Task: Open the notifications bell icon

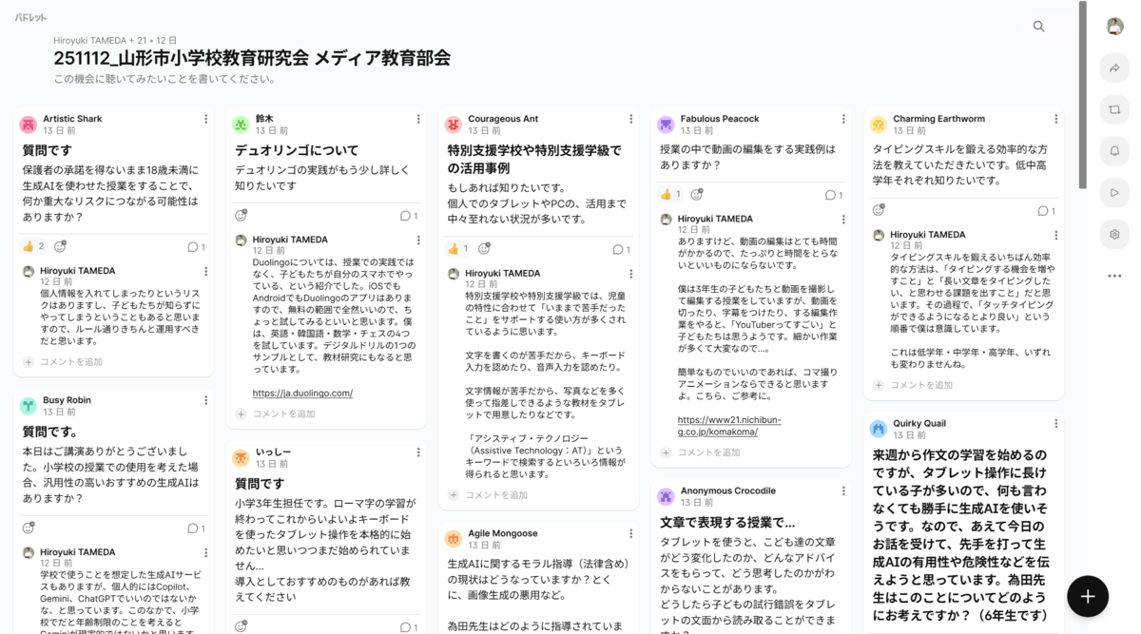Action: point(1114,151)
